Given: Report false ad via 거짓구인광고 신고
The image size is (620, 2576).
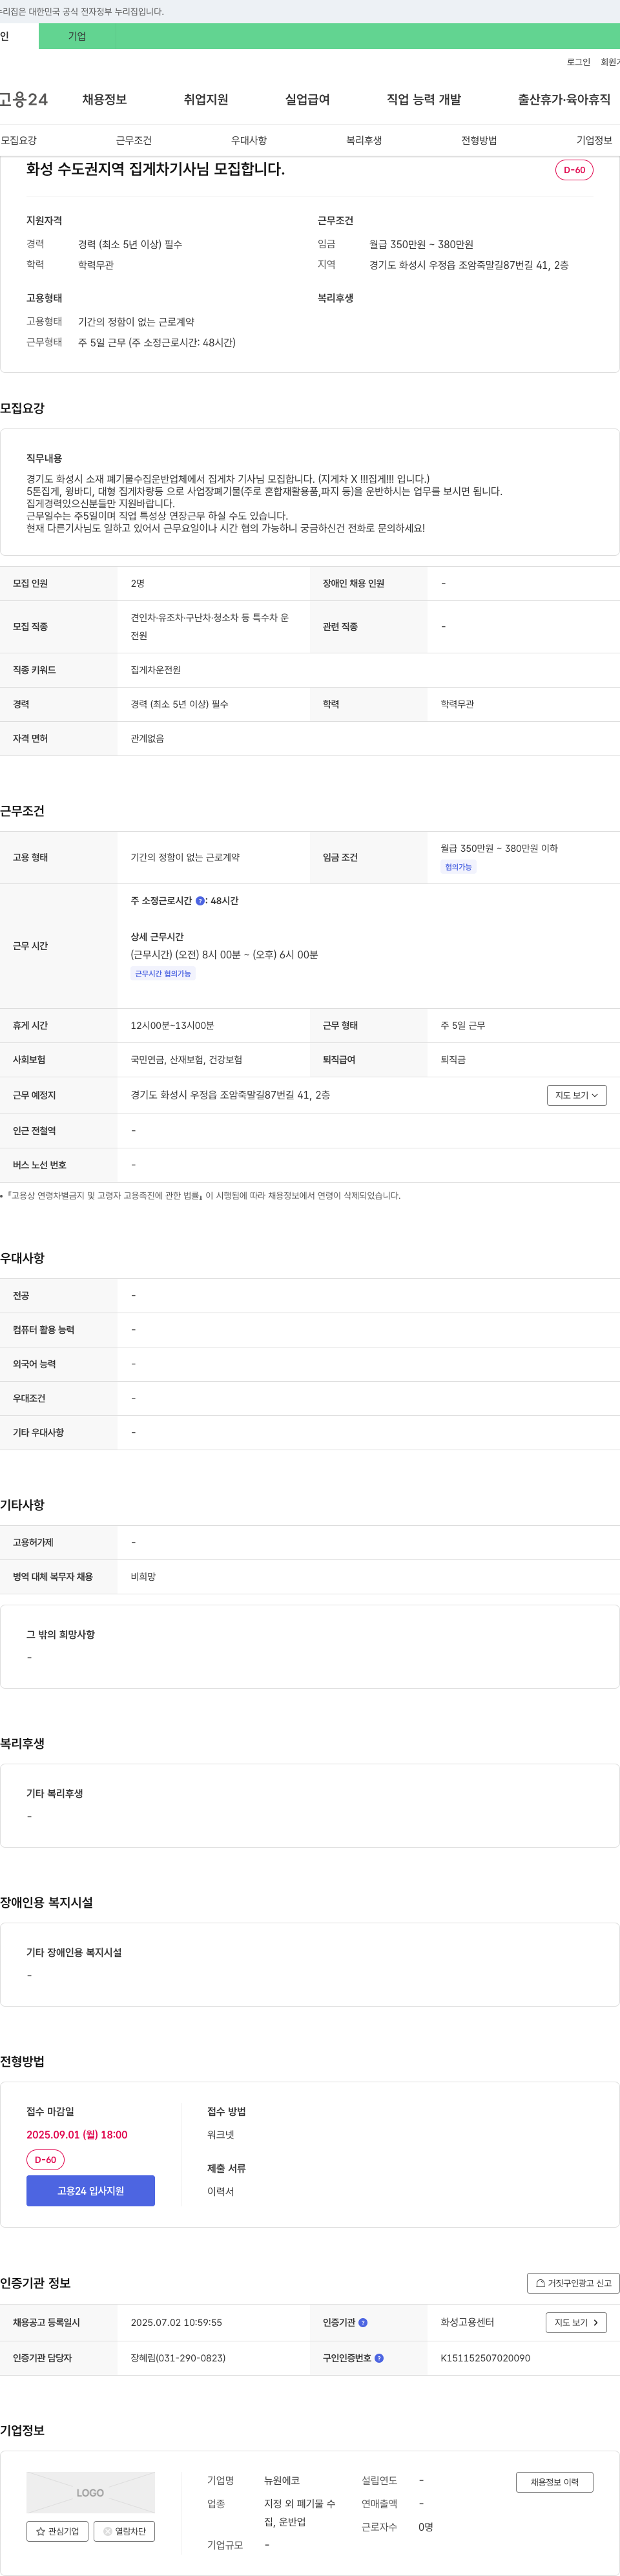Looking at the screenshot, I should [x=573, y=2283].
